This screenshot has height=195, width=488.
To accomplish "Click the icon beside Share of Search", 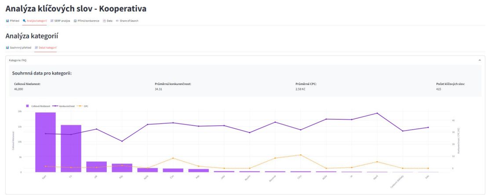I will tap(117, 21).
